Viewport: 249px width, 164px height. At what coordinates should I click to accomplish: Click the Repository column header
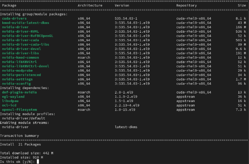pyautogui.click(x=186, y=6)
